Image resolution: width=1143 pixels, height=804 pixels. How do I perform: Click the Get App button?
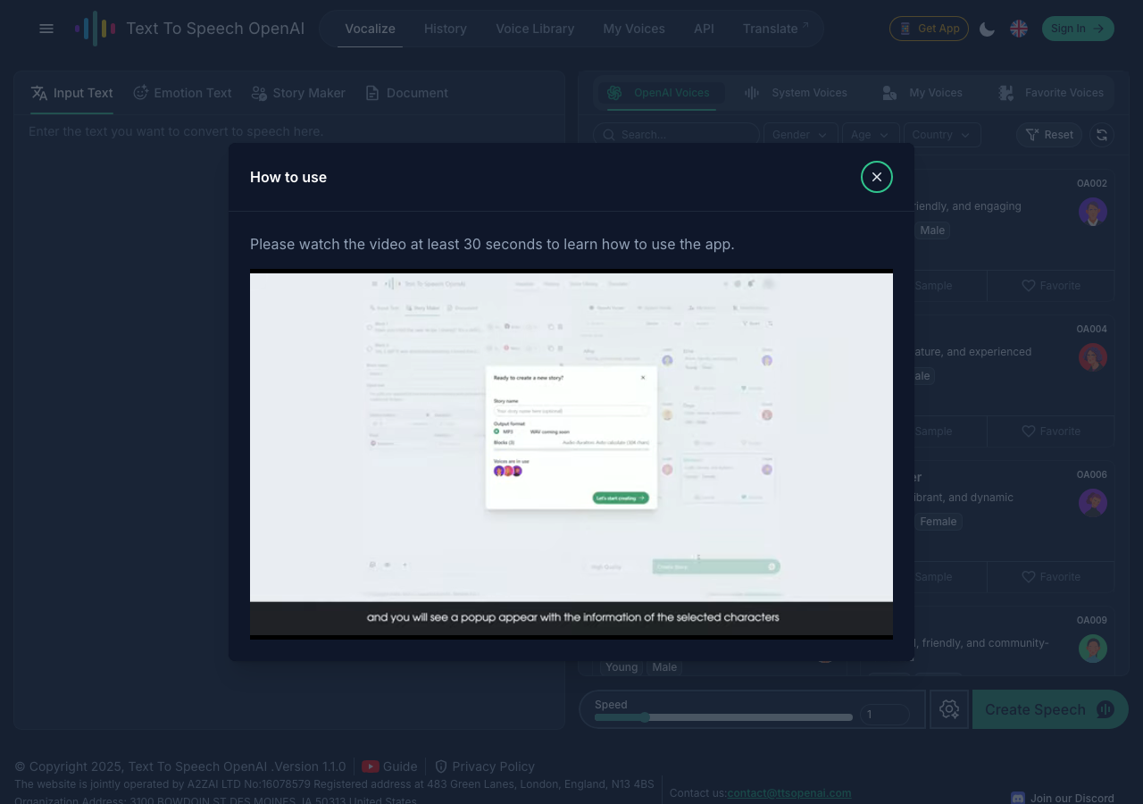pyautogui.click(x=930, y=29)
